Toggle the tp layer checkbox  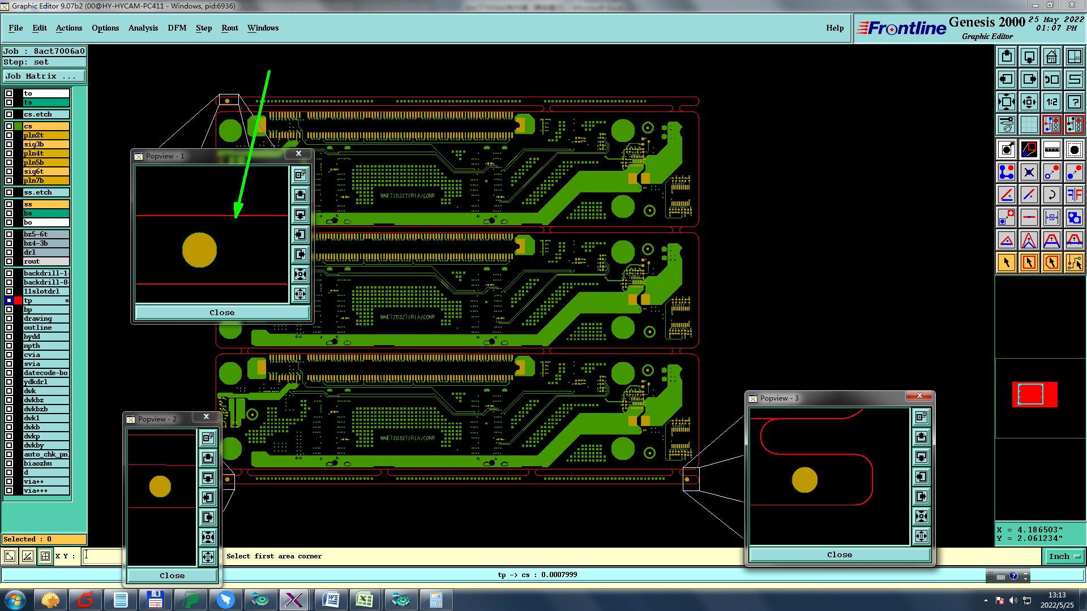9,300
